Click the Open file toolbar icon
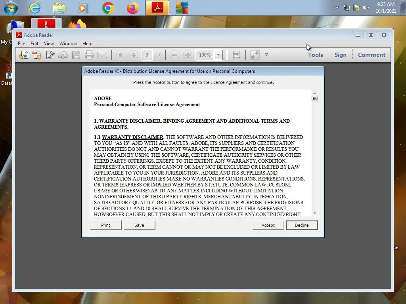The image size is (406, 304). click(24, 55)
